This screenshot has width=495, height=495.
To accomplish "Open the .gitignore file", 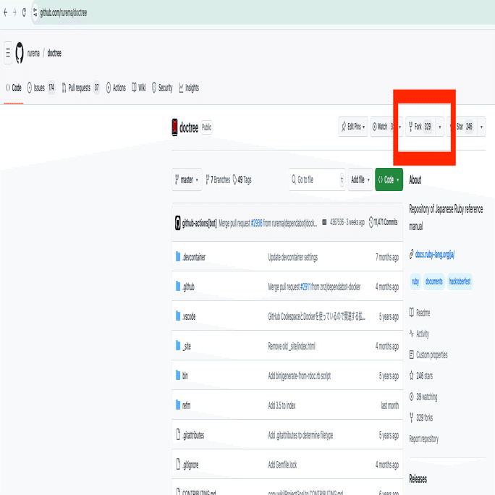I will pos(190,465).
